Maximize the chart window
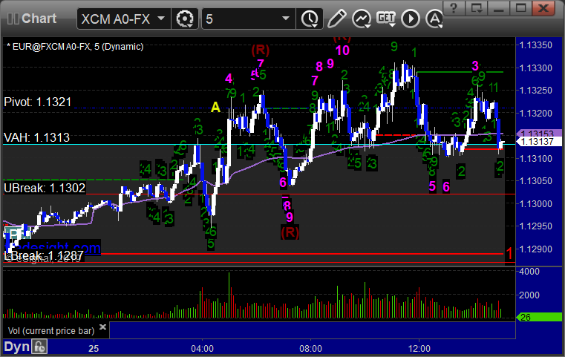 (x=520, y=8)
